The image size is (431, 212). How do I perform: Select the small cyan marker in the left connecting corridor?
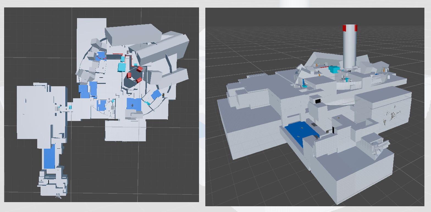(x=70, y=107)
